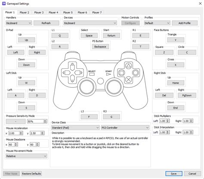
Task: Click the Refresh handlers button
Action: pyautogui.click(x=46, y=23)
